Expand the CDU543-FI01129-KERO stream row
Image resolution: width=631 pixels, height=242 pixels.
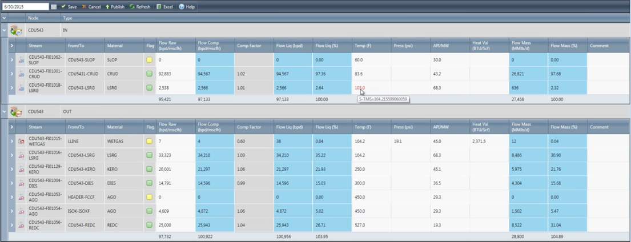coord(12,169)
